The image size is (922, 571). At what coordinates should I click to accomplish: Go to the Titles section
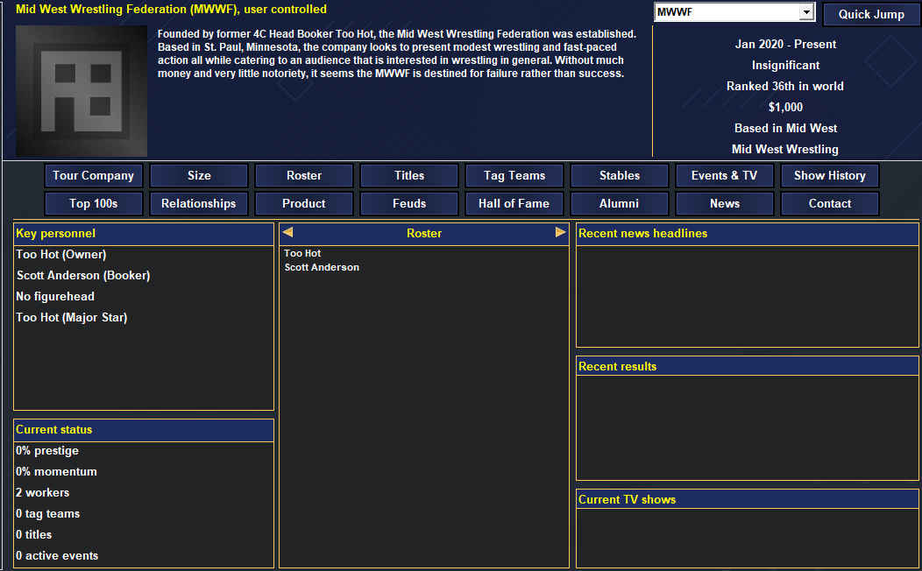409,176
